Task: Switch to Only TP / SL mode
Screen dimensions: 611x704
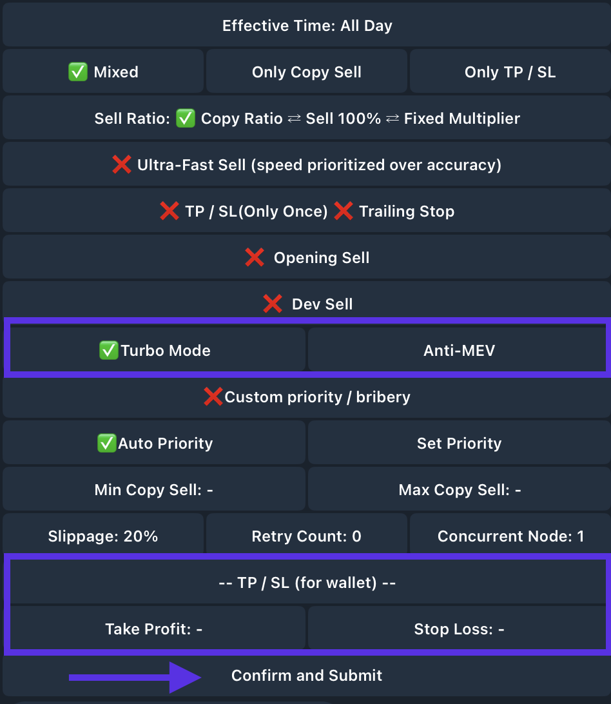Action: (510, 72)
